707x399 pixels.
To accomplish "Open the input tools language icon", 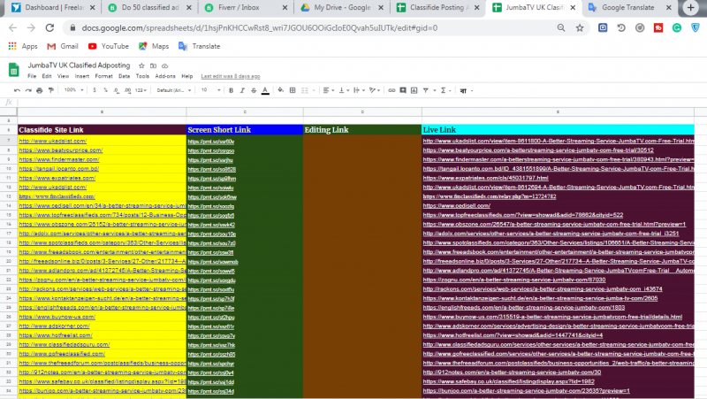I will [x=463, y=91].
